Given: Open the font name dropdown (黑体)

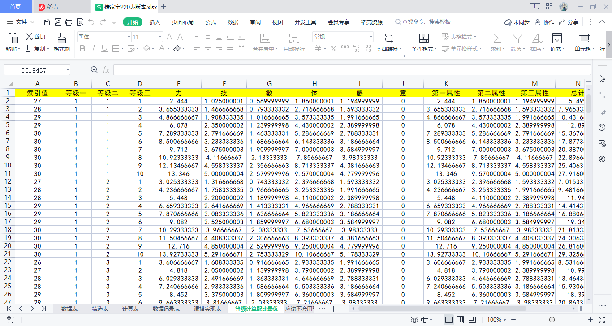Looking at the screenshot, I should pos(128,37).
